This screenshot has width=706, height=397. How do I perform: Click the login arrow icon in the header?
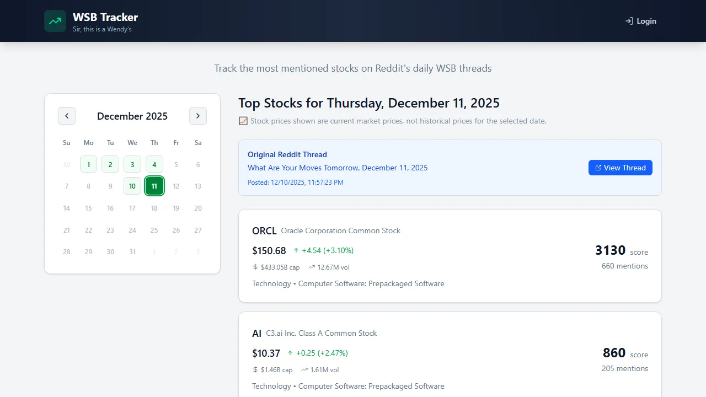629,21
